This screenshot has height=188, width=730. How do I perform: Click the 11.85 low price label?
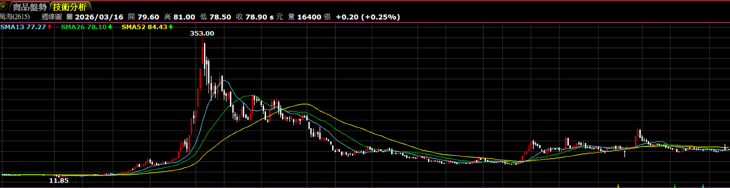pos(59,181)
